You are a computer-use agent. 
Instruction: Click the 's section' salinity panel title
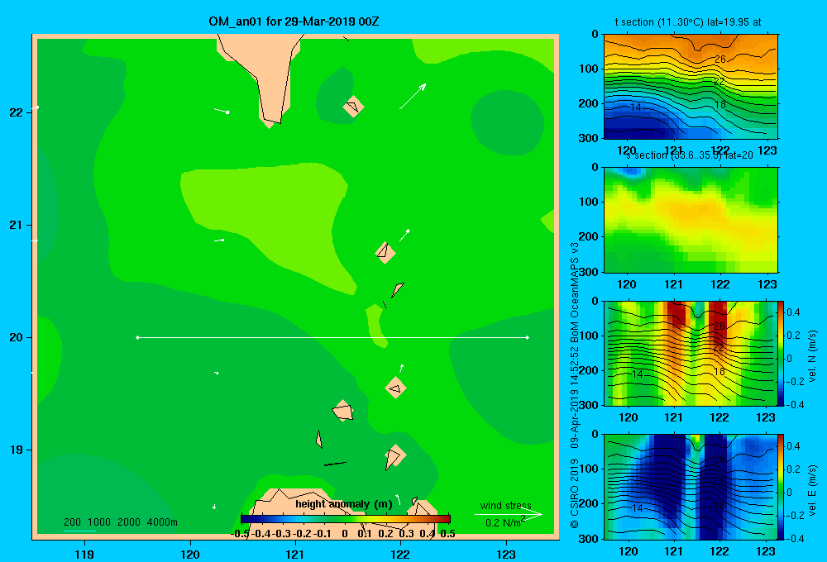(x=690, y=155)
